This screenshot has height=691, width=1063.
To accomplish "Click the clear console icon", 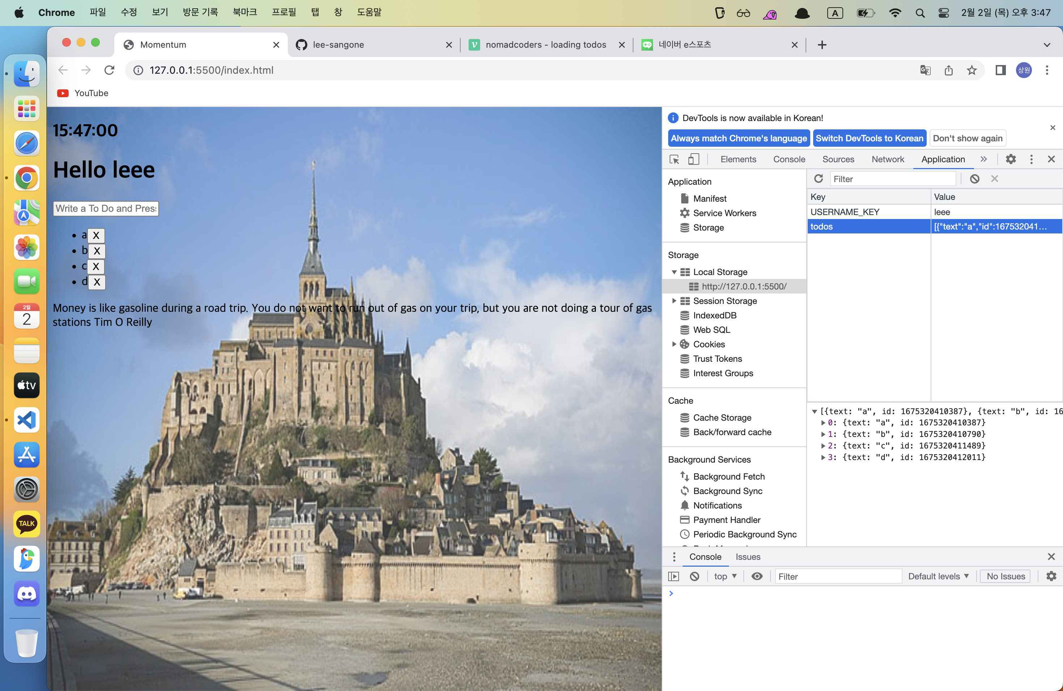I will click(x=694, y=576).
